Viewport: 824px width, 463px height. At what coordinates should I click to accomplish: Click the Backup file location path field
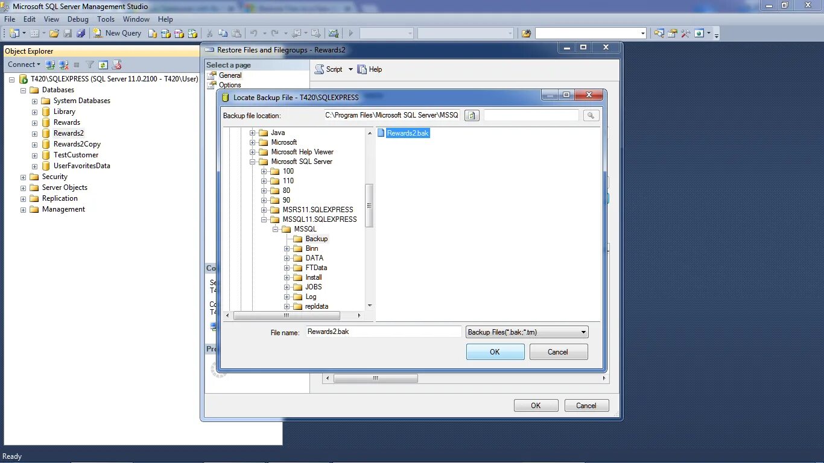click(x=392, y=115)
